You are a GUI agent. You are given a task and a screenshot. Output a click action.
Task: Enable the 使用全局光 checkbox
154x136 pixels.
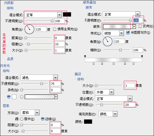pyautogui.click(x=54, y=29)
